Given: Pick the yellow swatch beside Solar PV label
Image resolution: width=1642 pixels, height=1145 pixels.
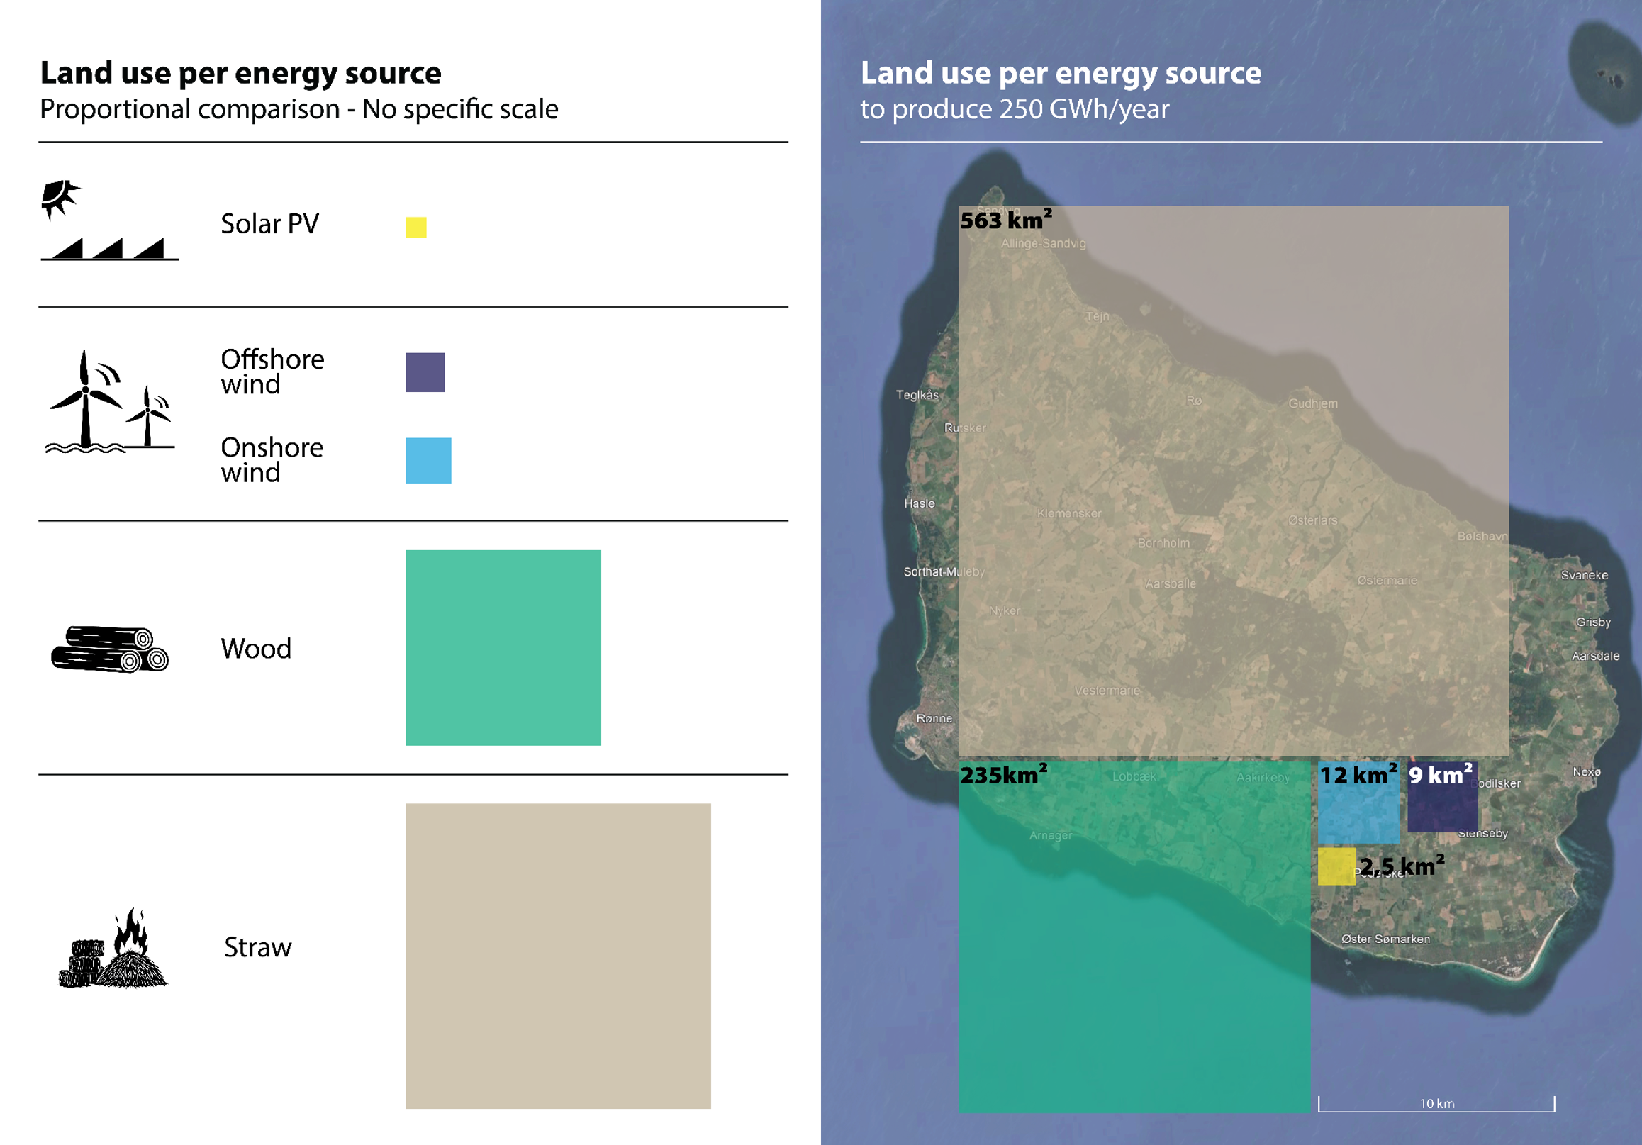Looking at the screenshot, I should pyautogui.click(x=416, y=228).
